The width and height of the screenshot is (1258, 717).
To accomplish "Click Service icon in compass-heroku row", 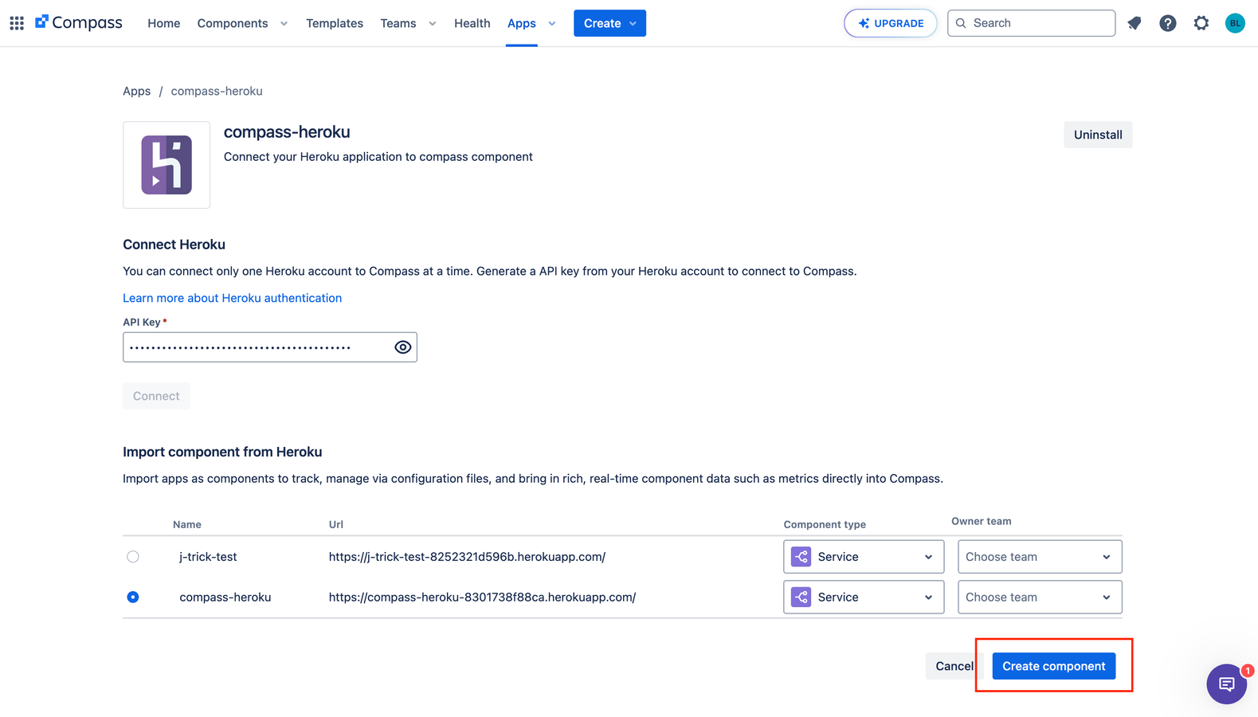I will click(x=801, y=597).
